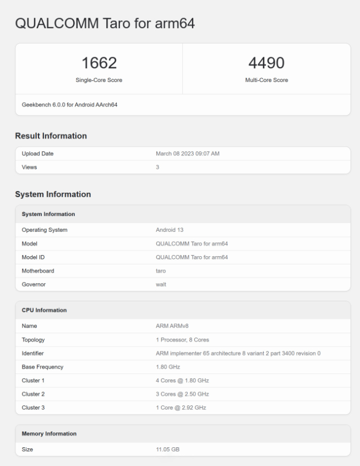Select the upload date value March 08 2023
This screenshot has height=466, width=360.
(x=188, y=154)
